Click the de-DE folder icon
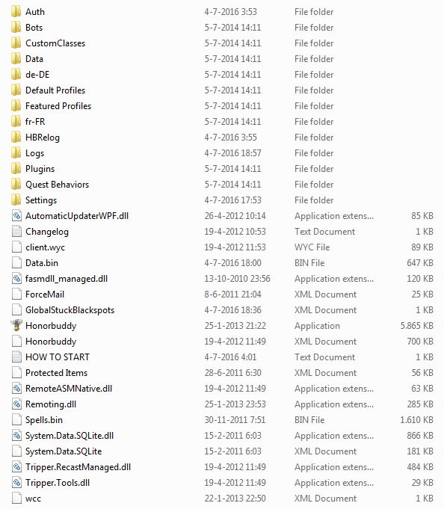The image size is (444, 509). pos(16,74)
